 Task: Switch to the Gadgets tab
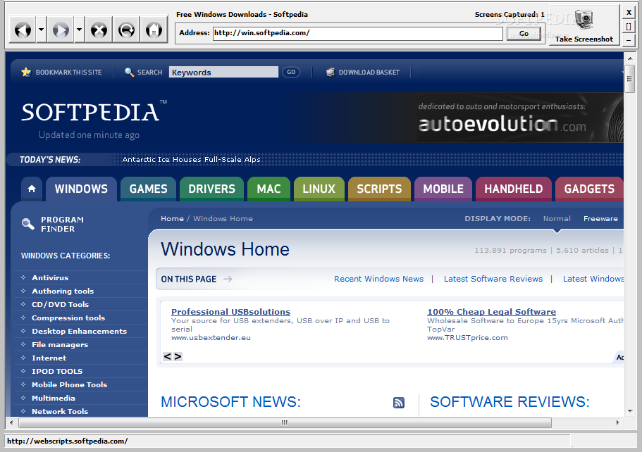pyautogui.click(x=589, y=189)
